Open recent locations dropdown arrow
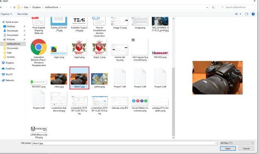259x154 pixels. 10,7
